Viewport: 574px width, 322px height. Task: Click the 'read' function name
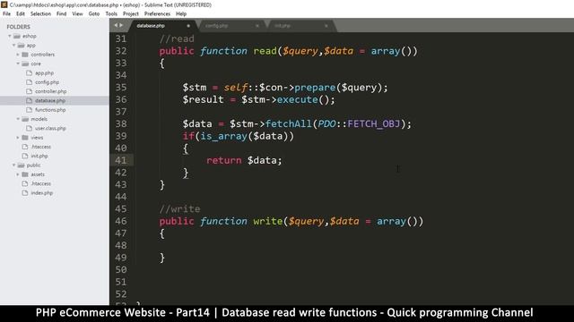pos(265,51)
